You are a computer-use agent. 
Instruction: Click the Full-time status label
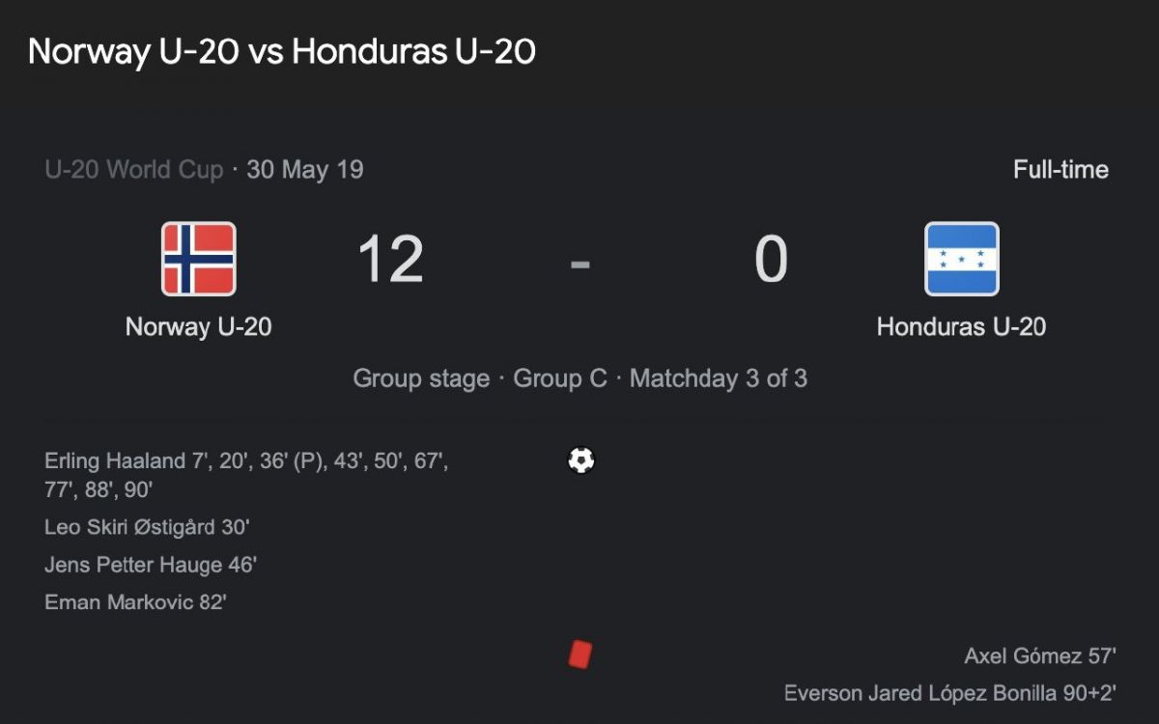1060,170
